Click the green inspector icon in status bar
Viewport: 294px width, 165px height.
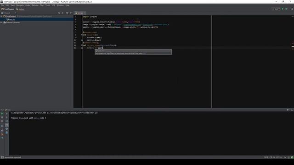coord(292,157)
